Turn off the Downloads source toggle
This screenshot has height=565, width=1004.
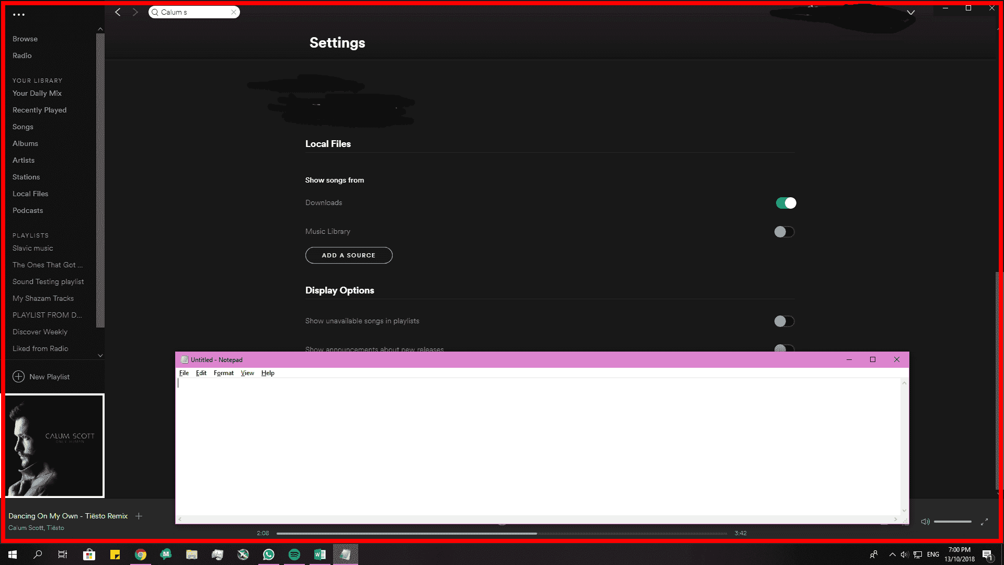[786, 203]
